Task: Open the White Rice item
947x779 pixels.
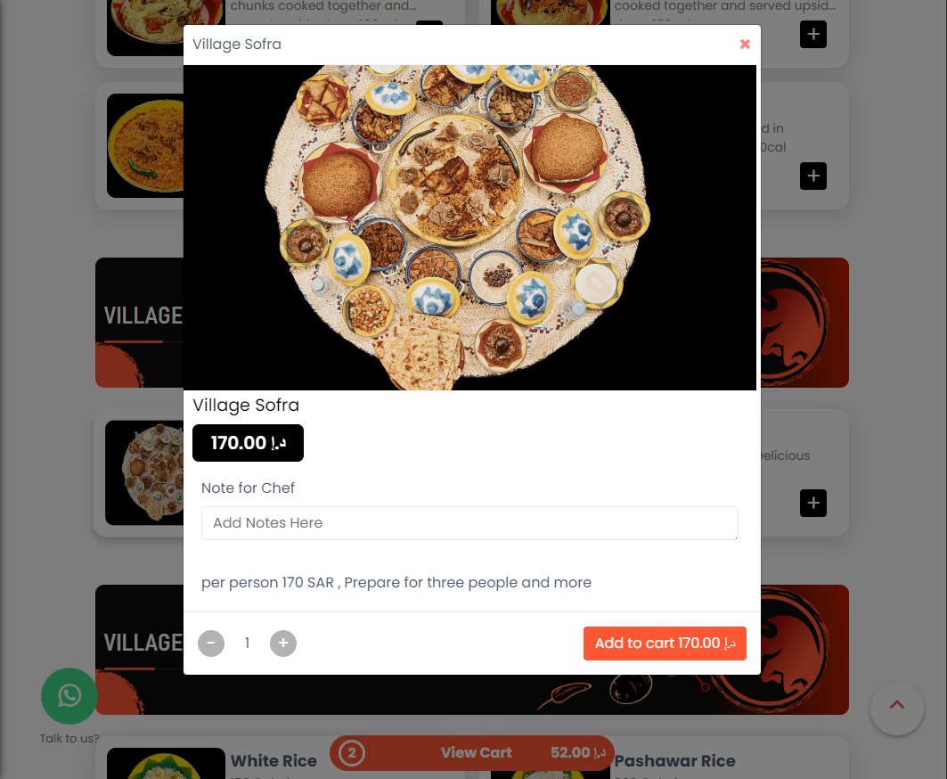Action: tap(273, 761)
